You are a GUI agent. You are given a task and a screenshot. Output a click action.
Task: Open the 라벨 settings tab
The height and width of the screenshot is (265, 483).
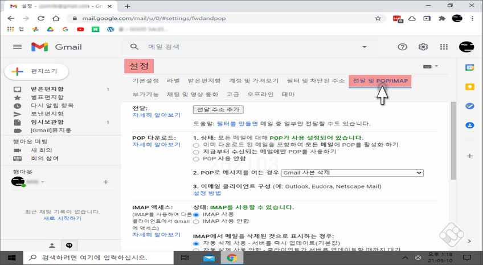pyautogui.click(x=173, y=81)
